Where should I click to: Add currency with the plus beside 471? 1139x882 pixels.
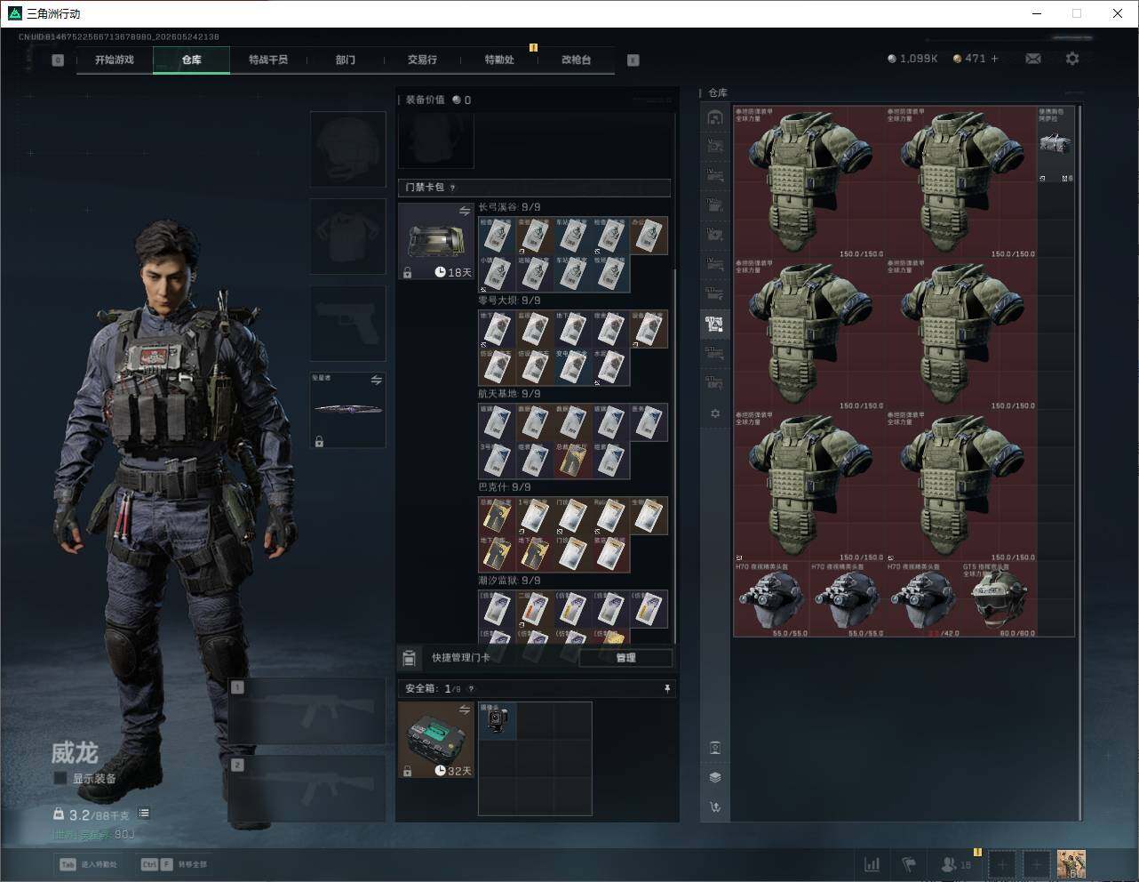[994, 59]
